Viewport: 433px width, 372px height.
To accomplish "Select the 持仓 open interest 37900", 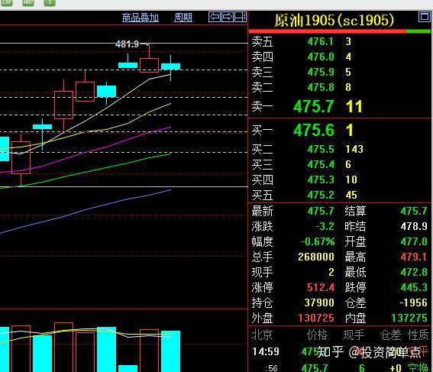I will 319,302.
